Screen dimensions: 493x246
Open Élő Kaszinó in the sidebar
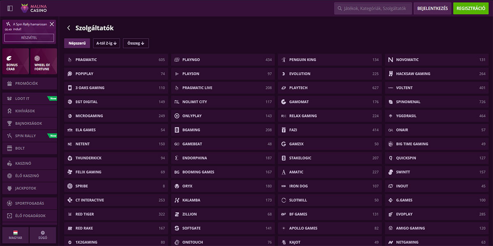[30, 176]
